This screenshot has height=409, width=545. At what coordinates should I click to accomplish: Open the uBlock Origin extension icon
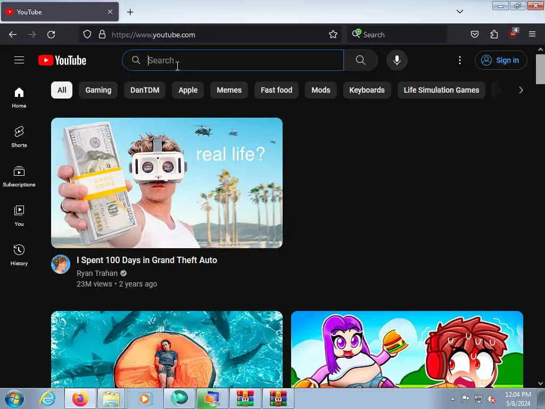coord(514,34)
